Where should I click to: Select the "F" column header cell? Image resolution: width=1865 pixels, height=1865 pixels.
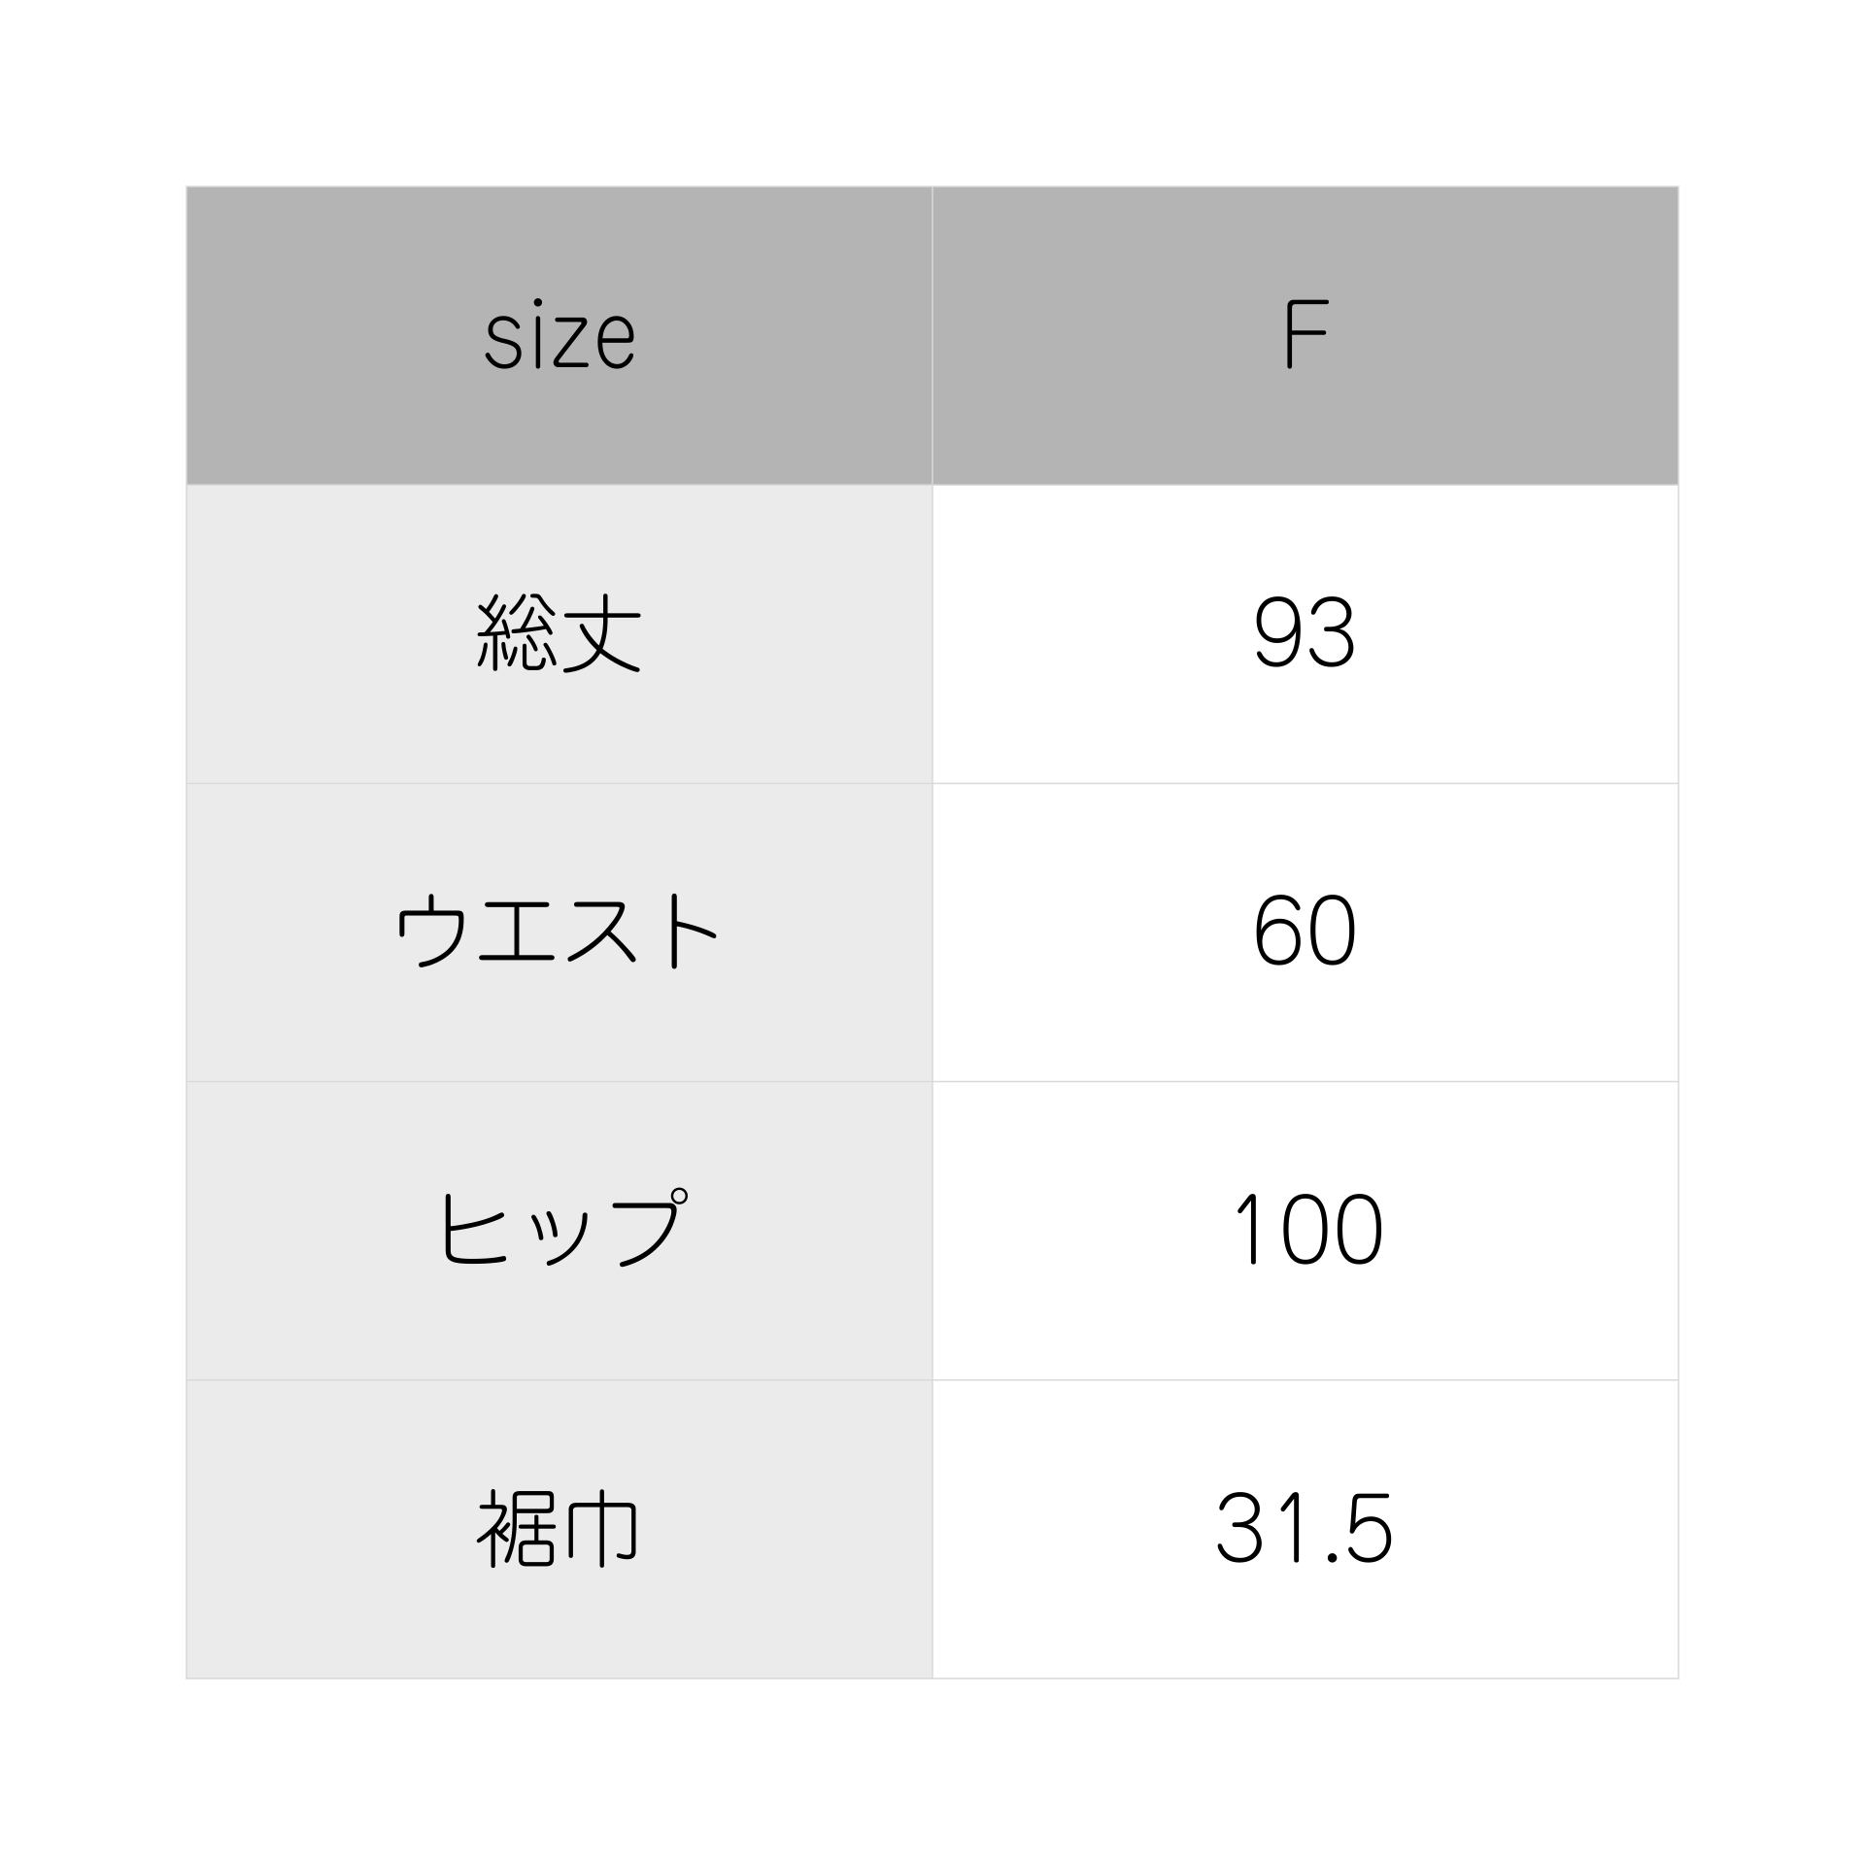click(x=1305, y=335)
